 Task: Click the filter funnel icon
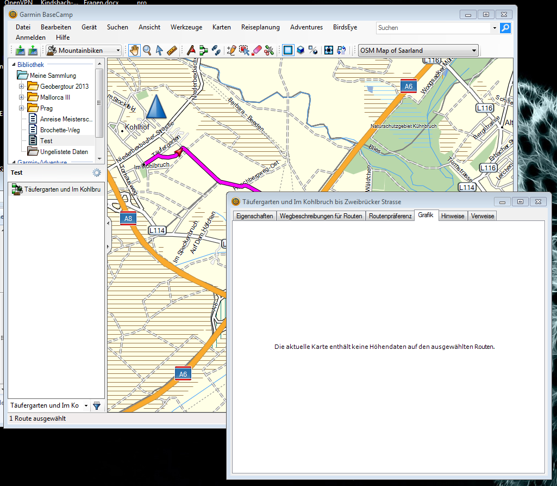point(97,405)
